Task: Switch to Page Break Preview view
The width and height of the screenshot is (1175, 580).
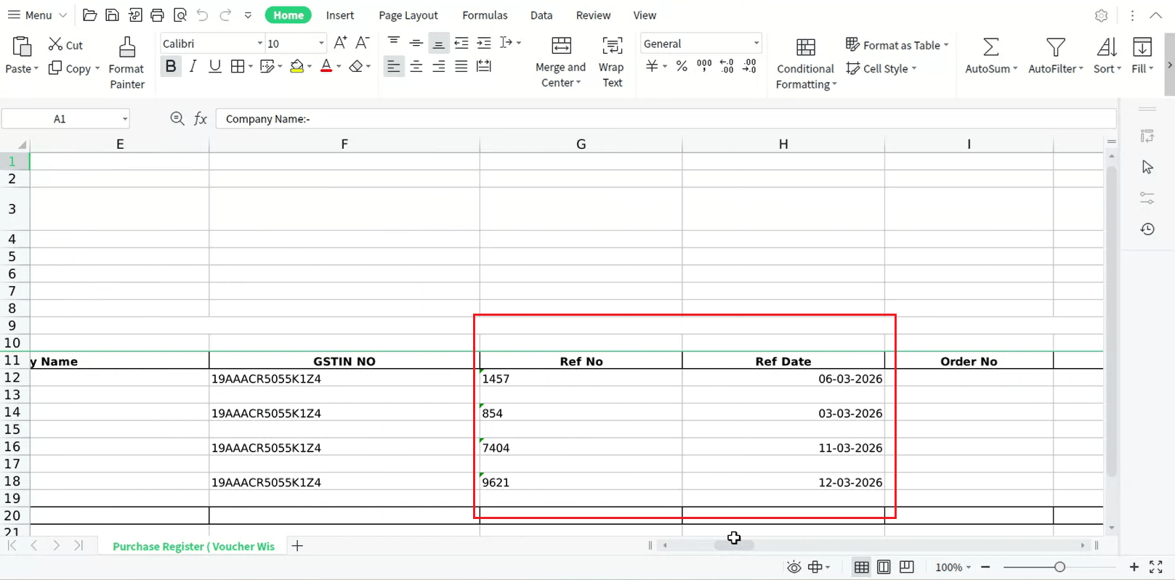Action: [907, 567]
